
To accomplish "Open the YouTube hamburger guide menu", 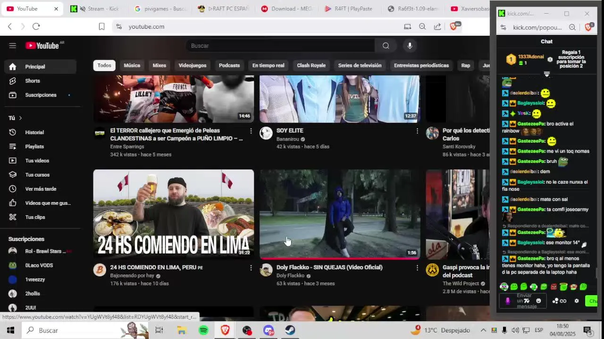I will 13,46.
